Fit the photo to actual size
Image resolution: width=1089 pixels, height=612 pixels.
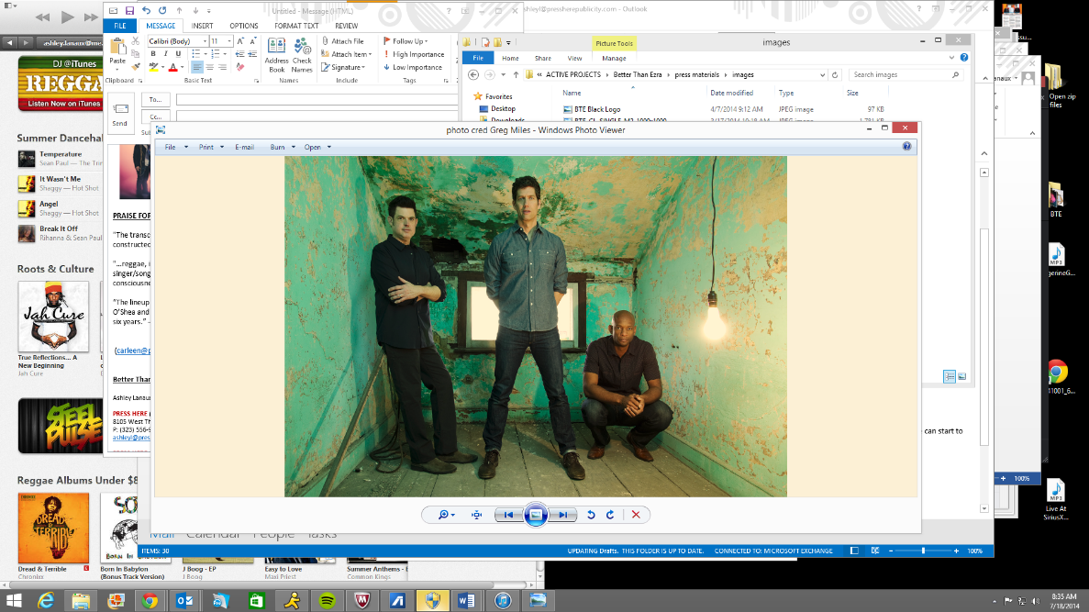click(x=477, y=515)
